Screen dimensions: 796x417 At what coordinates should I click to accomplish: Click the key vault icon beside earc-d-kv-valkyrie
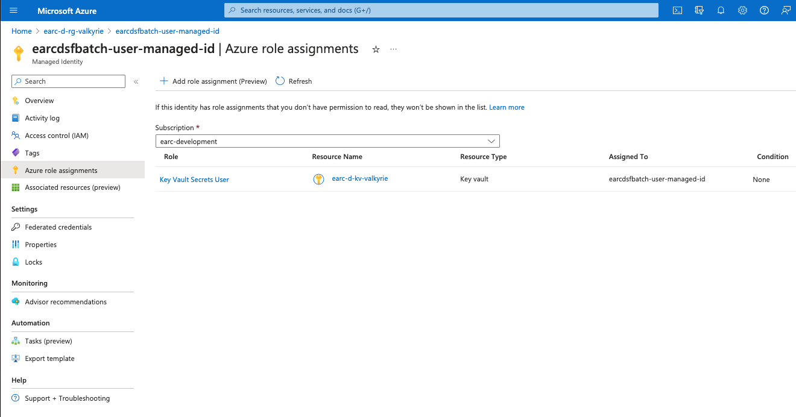pyautogui.click(x=319, y=179)
